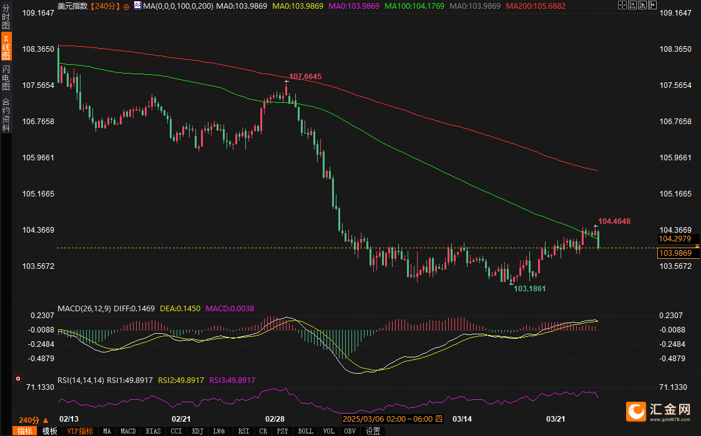This screenshot has width=701, height=436.
Task: Select the BOLL indicator button
Action: (x=306, y=431)
